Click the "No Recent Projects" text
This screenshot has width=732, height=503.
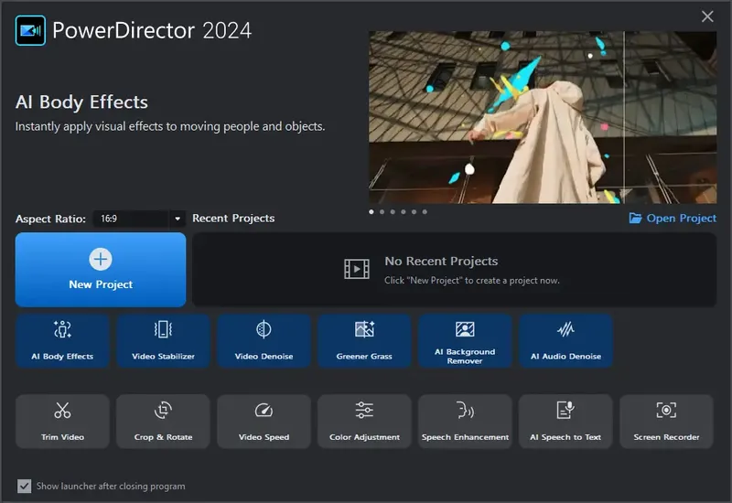tap(441, 261)
